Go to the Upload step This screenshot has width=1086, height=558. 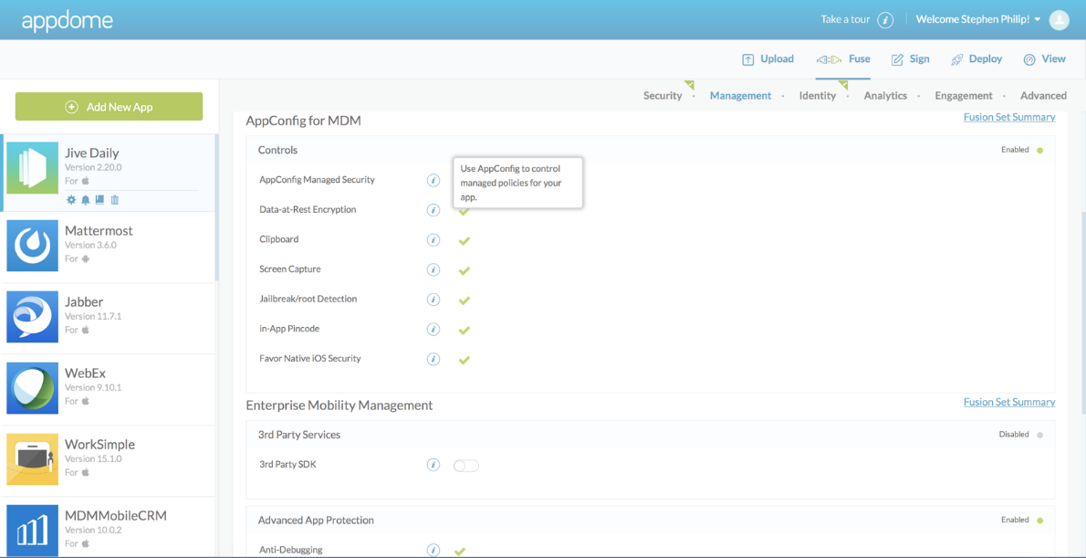pyautogui.click(x=768, y=59)
